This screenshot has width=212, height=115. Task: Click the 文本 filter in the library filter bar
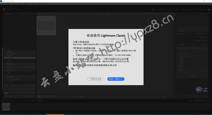tap(97, 14)
